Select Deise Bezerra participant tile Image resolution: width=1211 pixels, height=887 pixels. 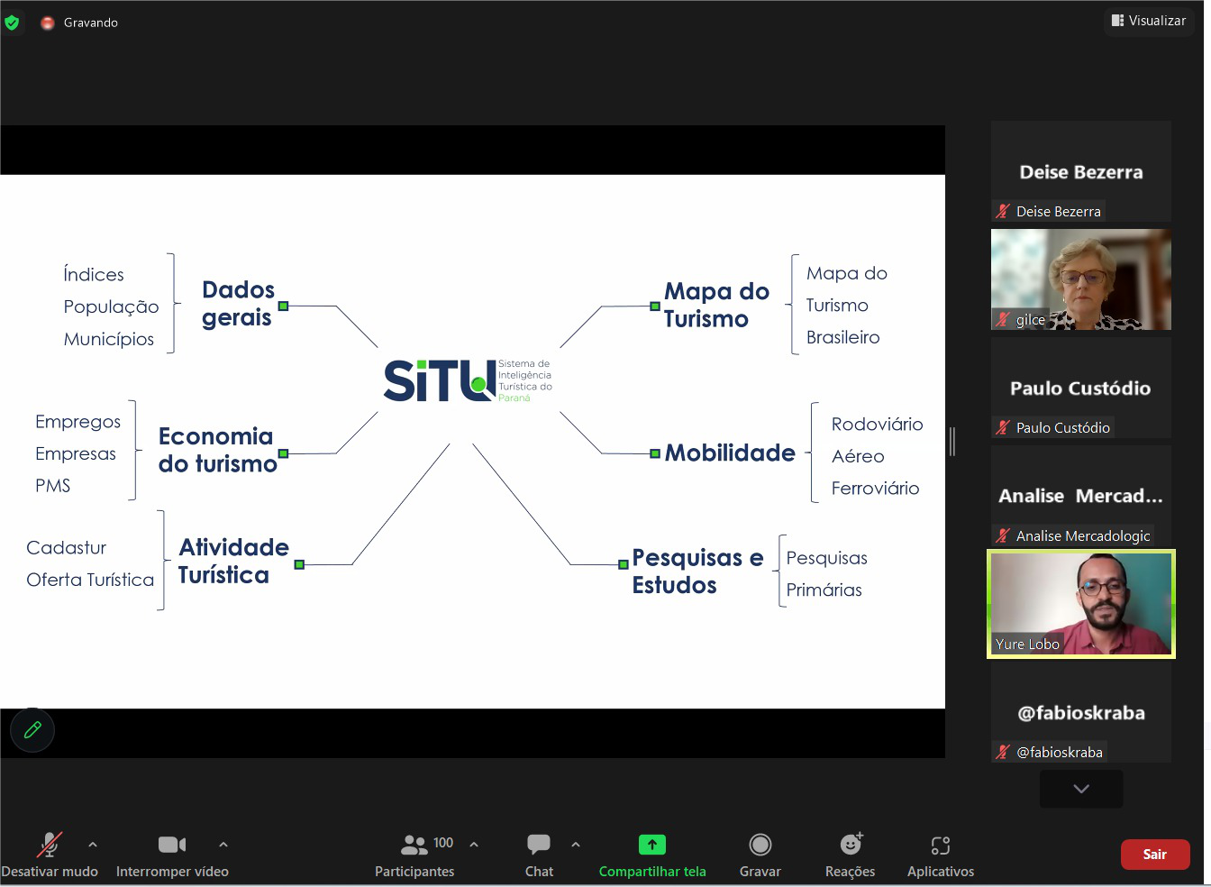[1081, 171]
